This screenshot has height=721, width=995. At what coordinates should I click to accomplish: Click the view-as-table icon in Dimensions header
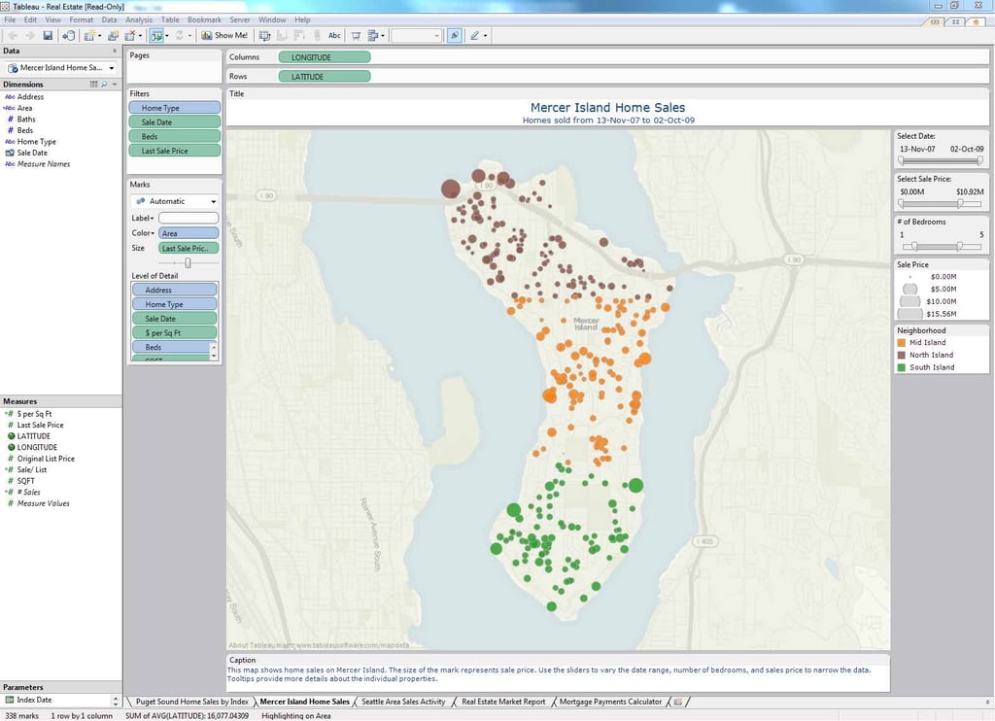pos(93,85)
